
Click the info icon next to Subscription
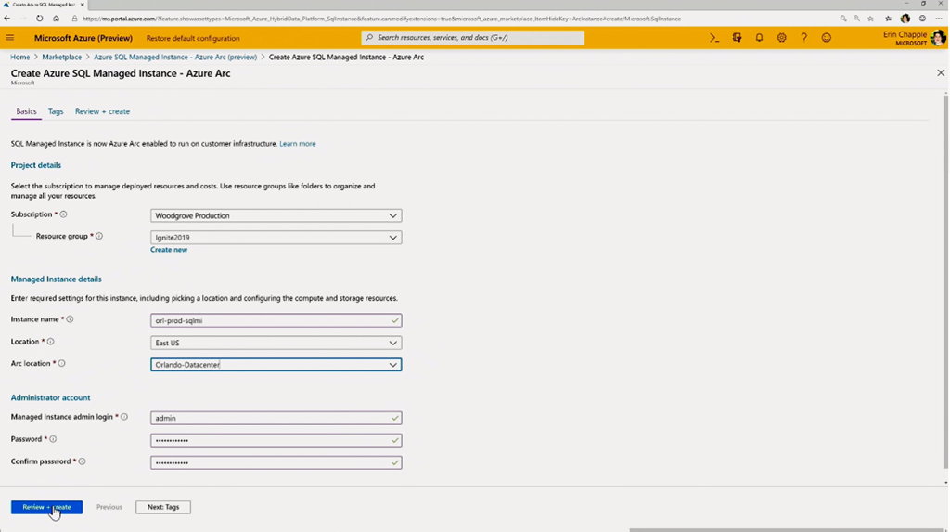63,214
